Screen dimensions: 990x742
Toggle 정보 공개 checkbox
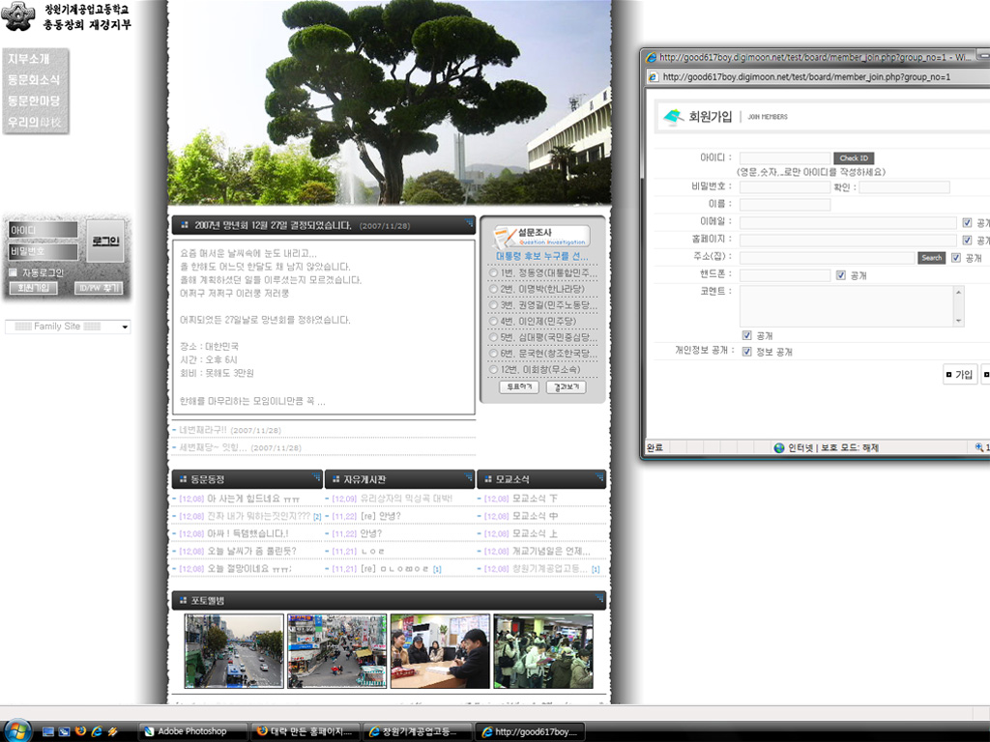pos(746,352)
